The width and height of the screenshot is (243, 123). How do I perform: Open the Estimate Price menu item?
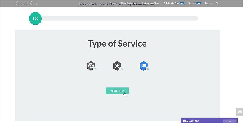coord(174,3)
